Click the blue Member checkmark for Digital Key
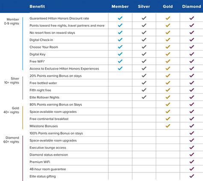The height and width of the screenshot is (181, 203). point(120,54)
